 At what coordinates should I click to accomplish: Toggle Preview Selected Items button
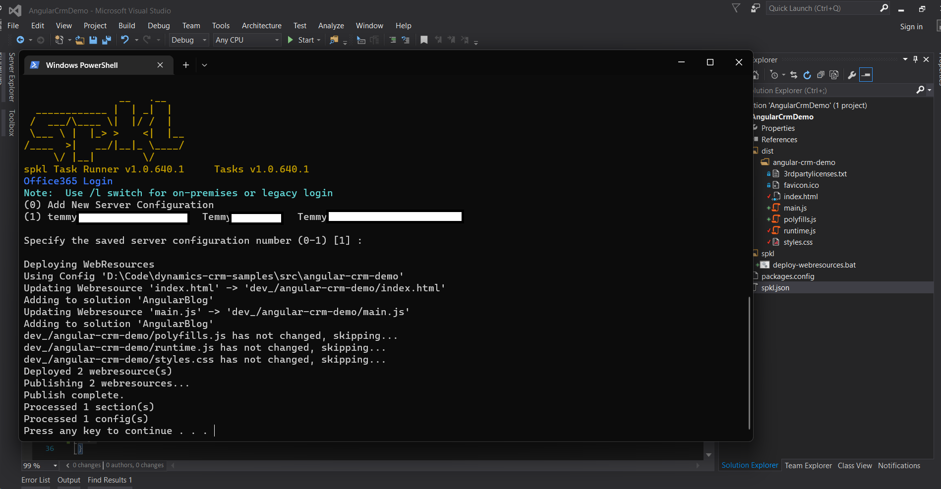coord(866,75)
